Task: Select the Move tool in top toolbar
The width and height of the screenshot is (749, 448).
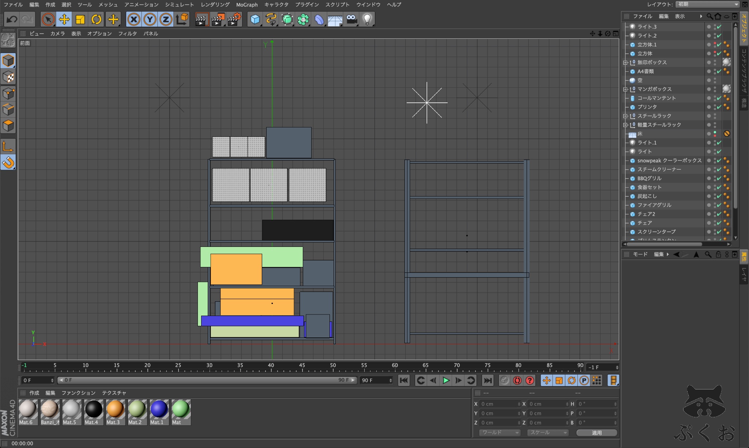Action: [x=64, y=19]
